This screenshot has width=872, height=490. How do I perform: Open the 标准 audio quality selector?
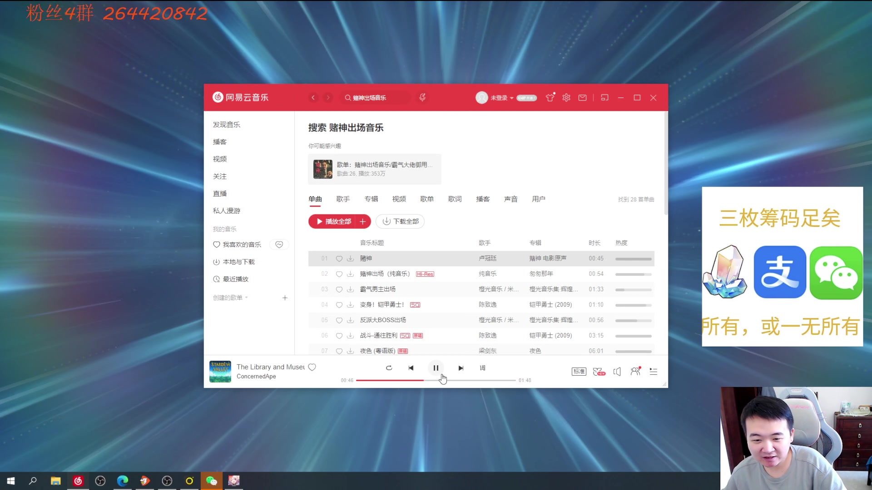[579, 372]
